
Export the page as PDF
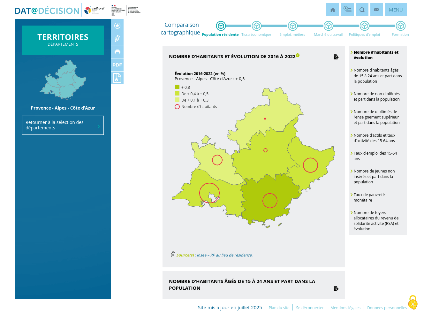(117, 65)
